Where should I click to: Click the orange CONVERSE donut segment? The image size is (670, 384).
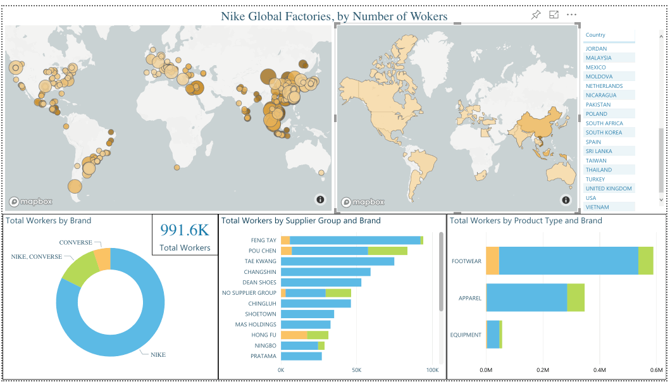[104, 259]
